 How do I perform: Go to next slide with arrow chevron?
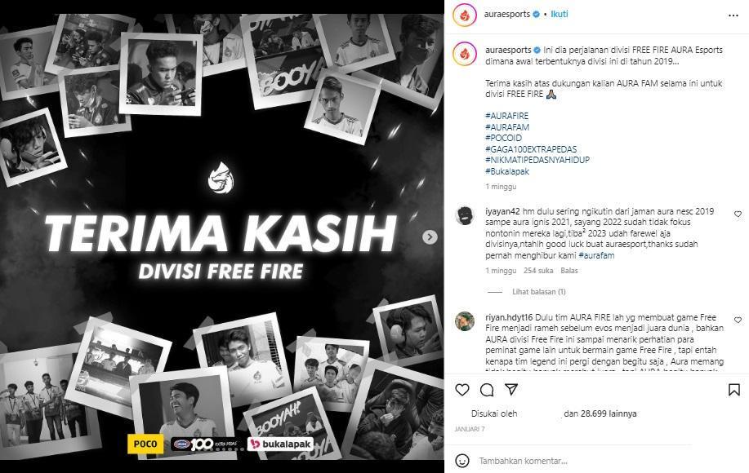coord(430,237)
